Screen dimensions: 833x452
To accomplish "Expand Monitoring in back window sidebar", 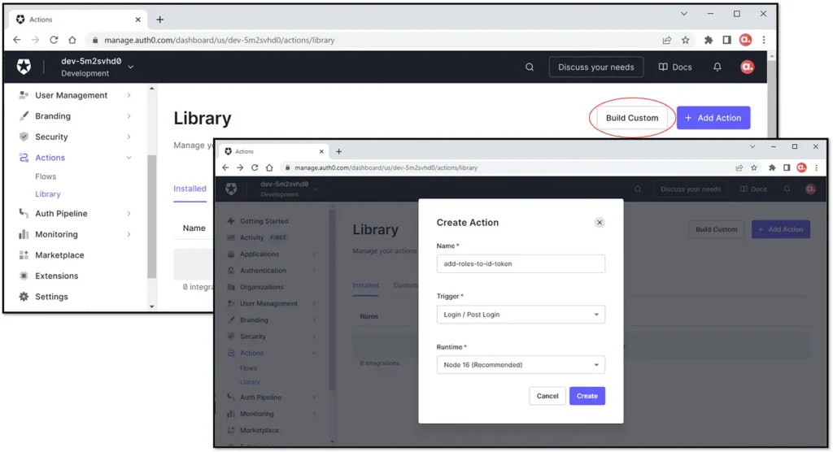I will coord(129,233).
